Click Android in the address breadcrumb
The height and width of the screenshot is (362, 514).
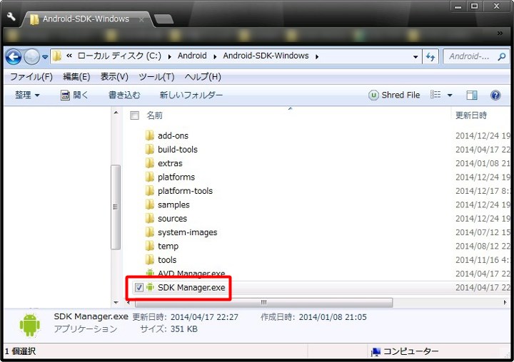[x=192, y=56]
